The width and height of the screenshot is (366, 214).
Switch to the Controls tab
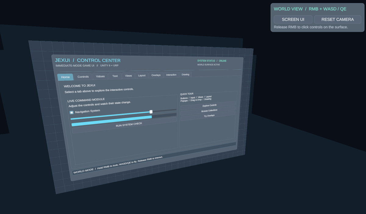pos(83,77)
